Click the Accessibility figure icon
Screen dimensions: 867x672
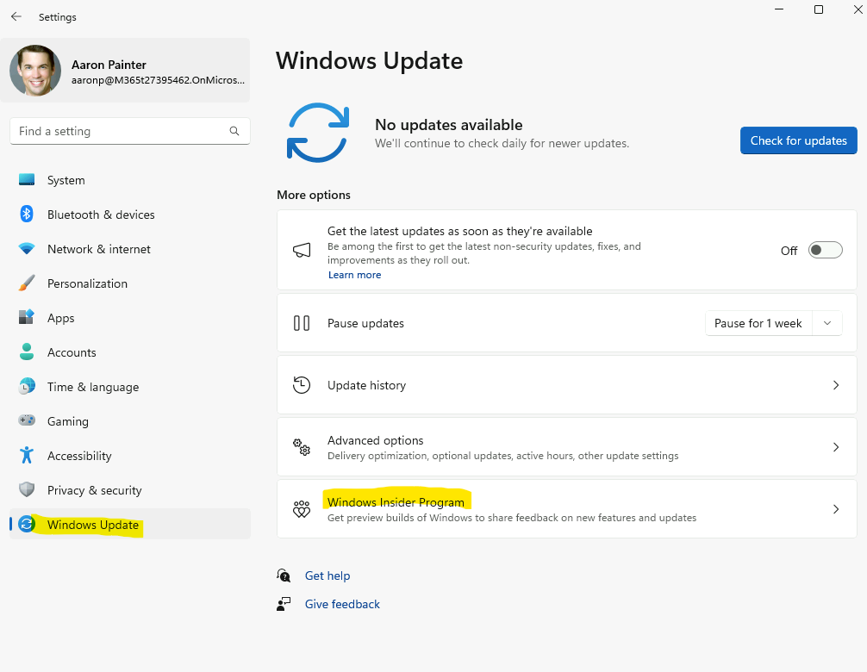[27, 456]
